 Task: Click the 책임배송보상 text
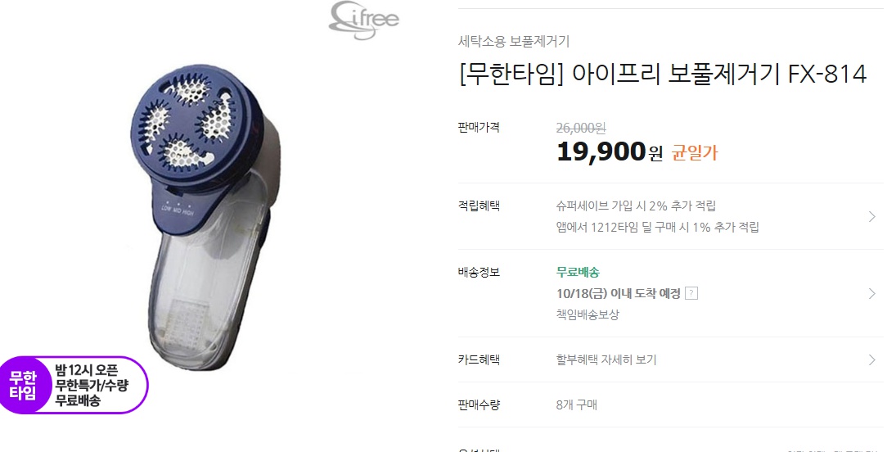(588, 314)
